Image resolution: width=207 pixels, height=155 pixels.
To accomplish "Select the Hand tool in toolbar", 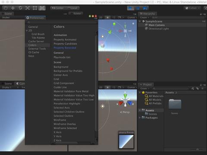I will coord(6,8).
